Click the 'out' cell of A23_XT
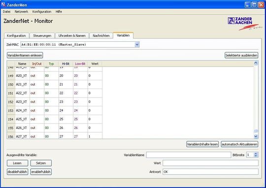Image resolution: width=266 pixels, height=188 pixels. pos(37,102)
